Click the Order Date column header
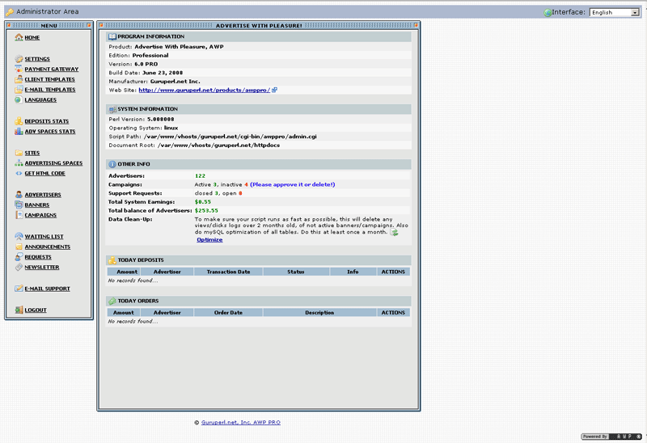The width and height of the screenshot is (647, 443). (x=228, y=313)
